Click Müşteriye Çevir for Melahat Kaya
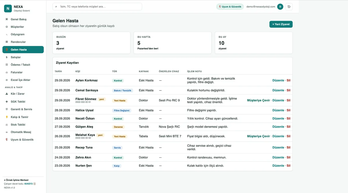The image size is (348, 193). click(x=258, y=136)
